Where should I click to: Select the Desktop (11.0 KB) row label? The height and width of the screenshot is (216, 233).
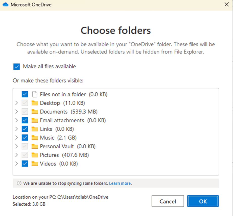pyautogui.click(x=62, y=103)
